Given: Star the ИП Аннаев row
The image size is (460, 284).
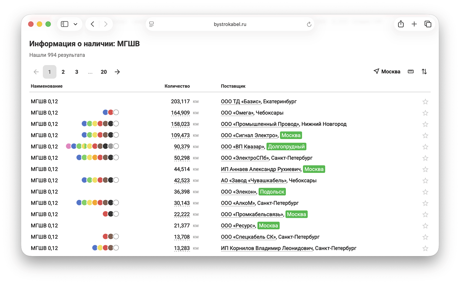Looking at the screenshot, I should point(425,169).
